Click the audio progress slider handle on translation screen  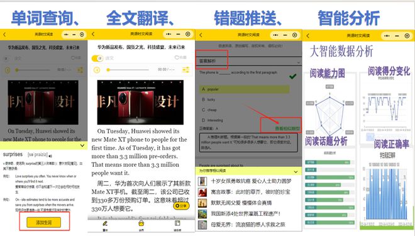108,70
